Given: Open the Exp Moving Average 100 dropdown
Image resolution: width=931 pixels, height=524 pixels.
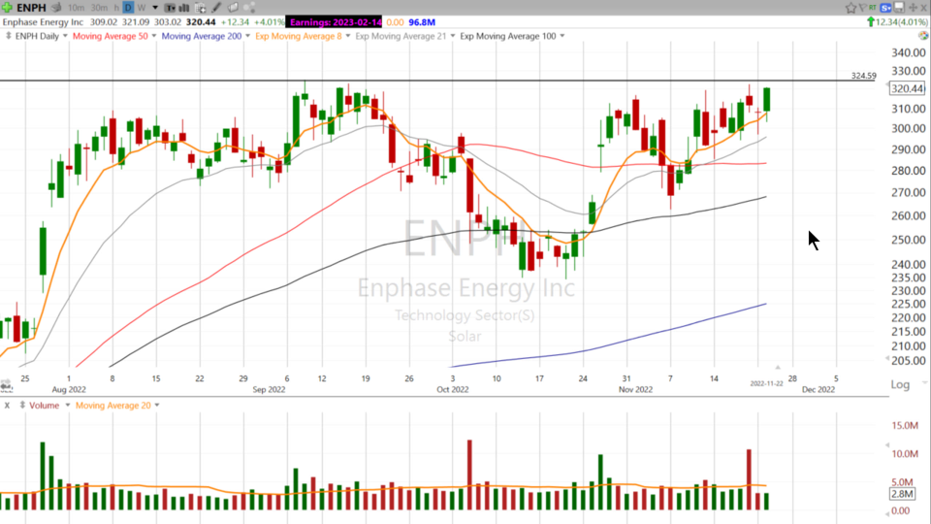Looking at the screenshot, I should tap(562, 36).
